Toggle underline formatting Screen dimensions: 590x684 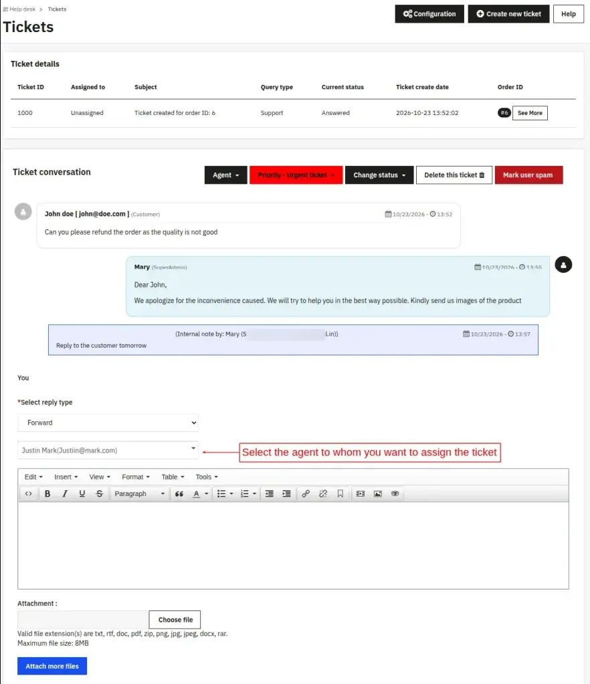pos(82,493)
